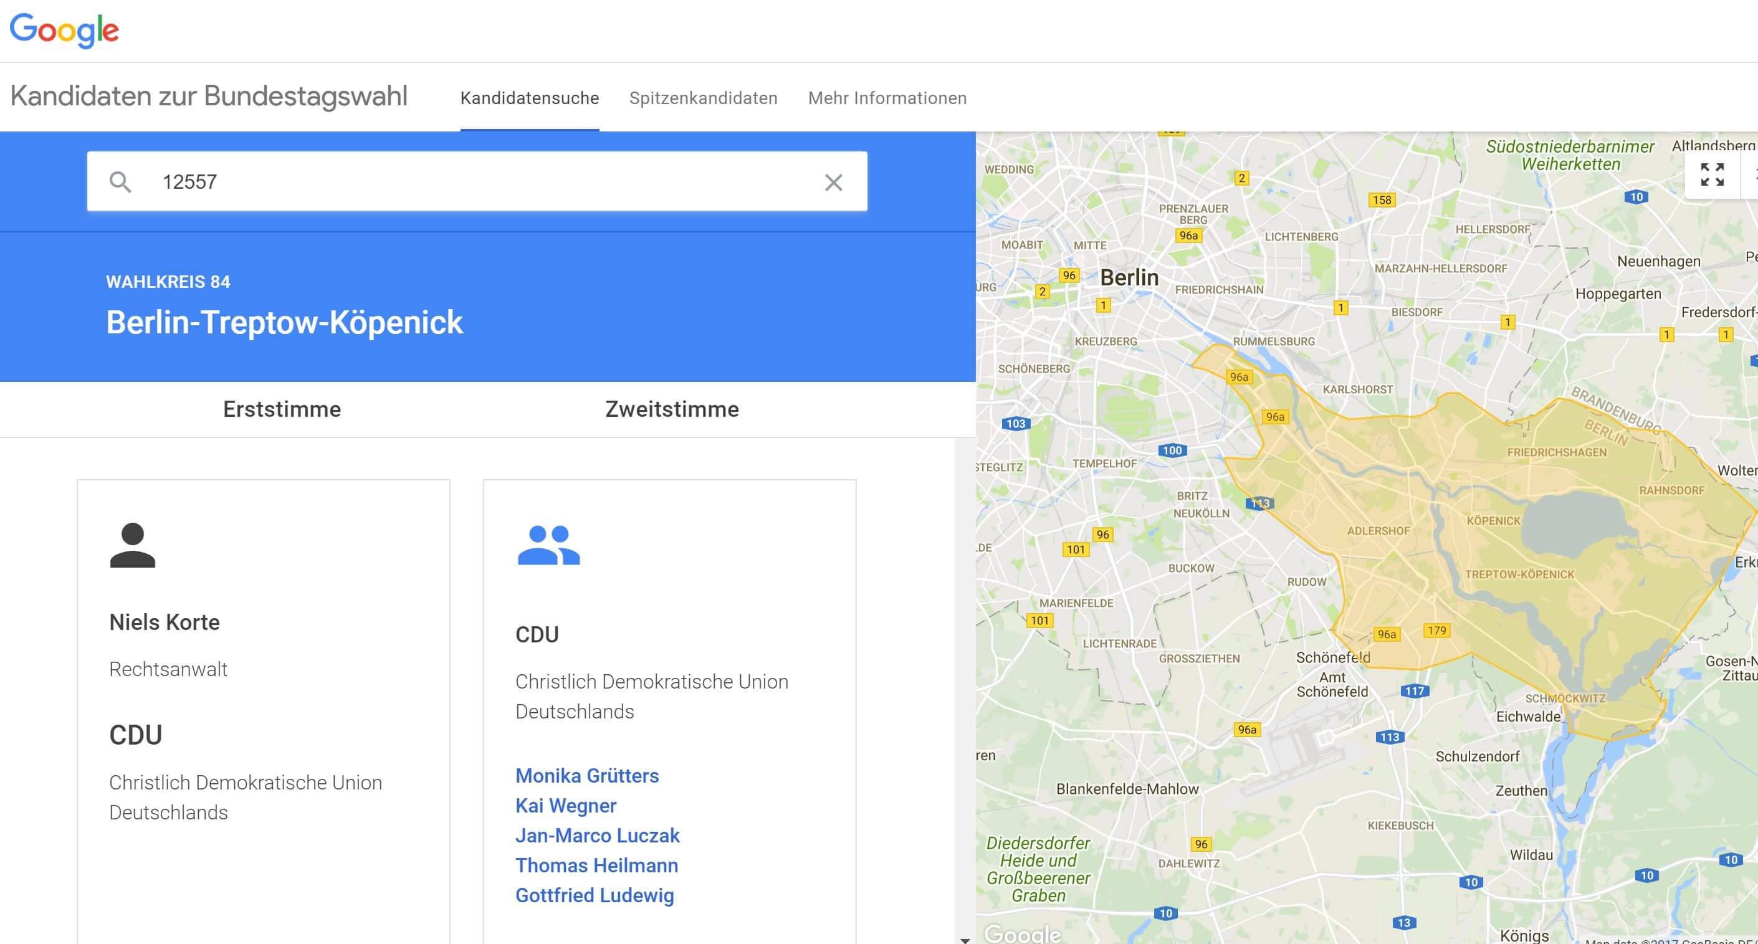Focus the postal code search field
This screenshot has width=1758, height=944.
point(478,181)
